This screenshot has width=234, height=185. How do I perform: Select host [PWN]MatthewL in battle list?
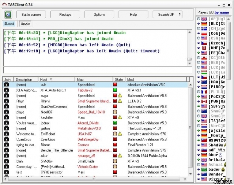click(x=53, y=167)
